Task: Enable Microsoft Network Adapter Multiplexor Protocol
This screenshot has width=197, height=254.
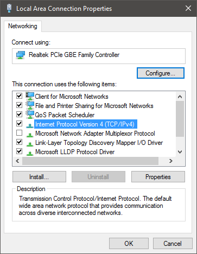Action: coord(19,132)
